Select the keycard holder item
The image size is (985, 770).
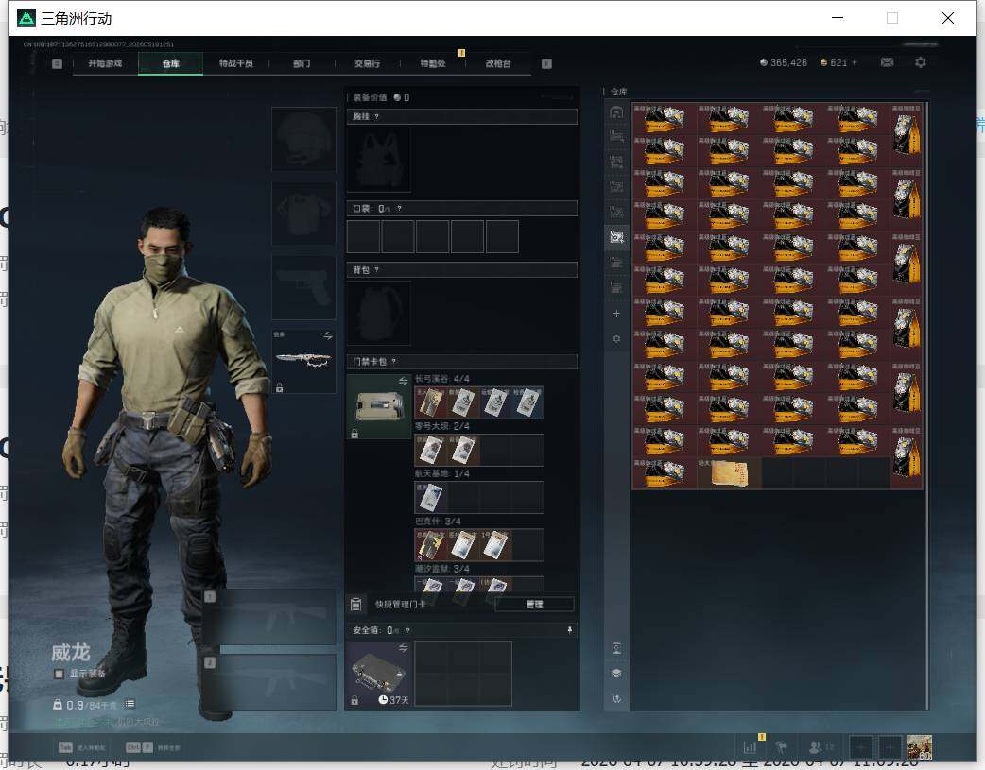pyautogui.click(x=379, y=407)
